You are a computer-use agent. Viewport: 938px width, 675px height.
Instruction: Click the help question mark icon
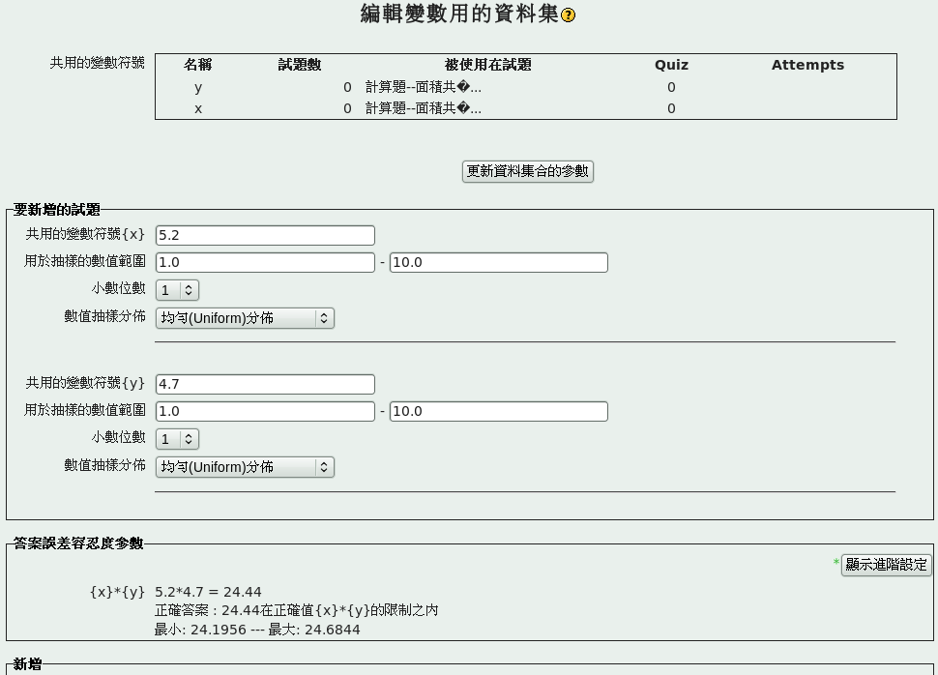(x=569, y=15)
